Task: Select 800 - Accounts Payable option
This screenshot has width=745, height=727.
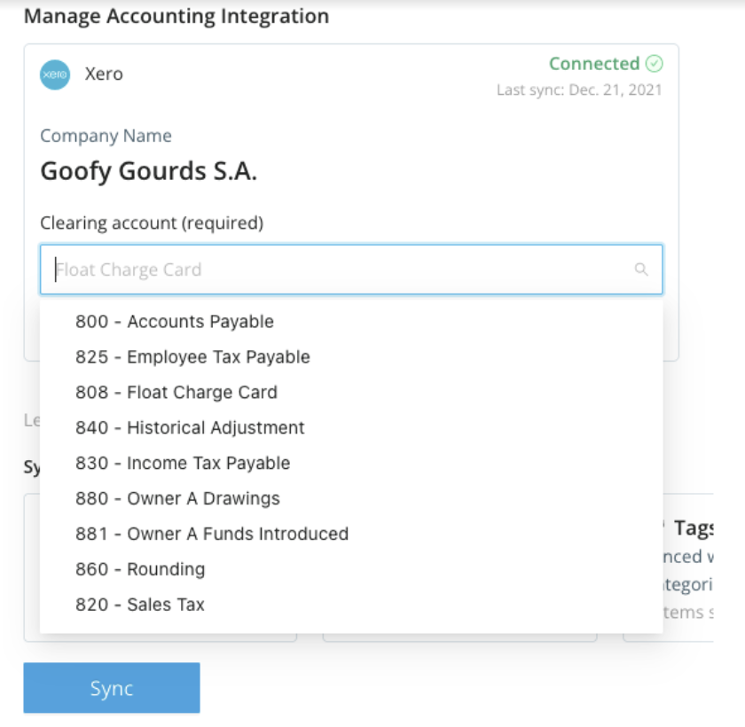Action: [x=174, y=322]
